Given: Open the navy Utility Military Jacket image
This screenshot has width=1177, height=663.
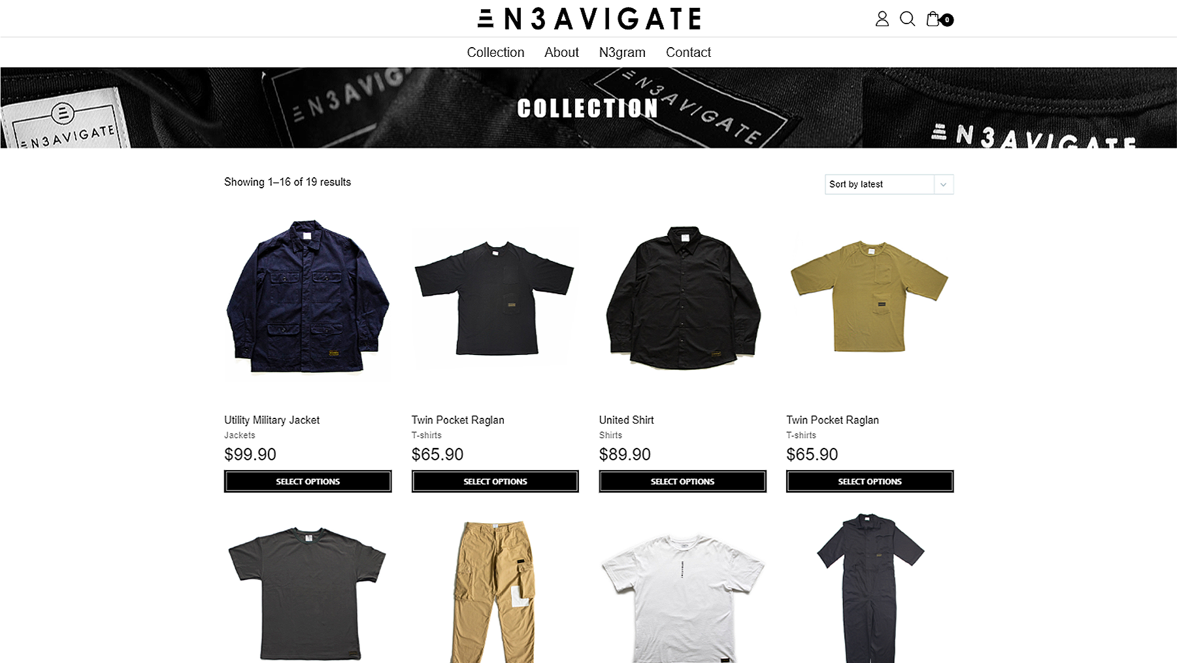Looking at the screenshot, I should [x=308, y=297].
